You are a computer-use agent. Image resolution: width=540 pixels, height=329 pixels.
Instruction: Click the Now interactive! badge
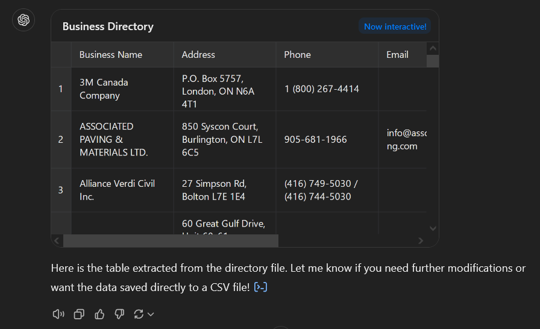(395, 27)
